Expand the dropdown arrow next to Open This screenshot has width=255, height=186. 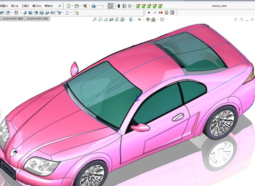pos(81,6)
